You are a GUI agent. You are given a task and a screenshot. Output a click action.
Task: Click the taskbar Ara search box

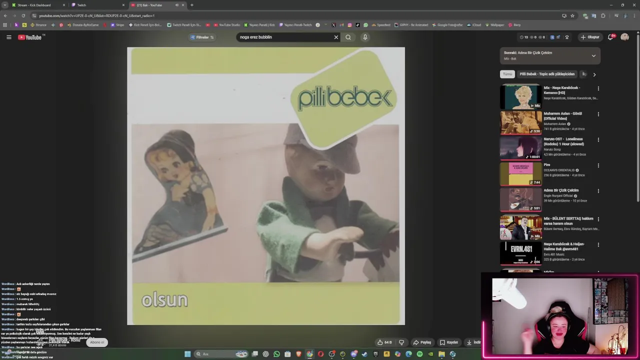(221, 354)
